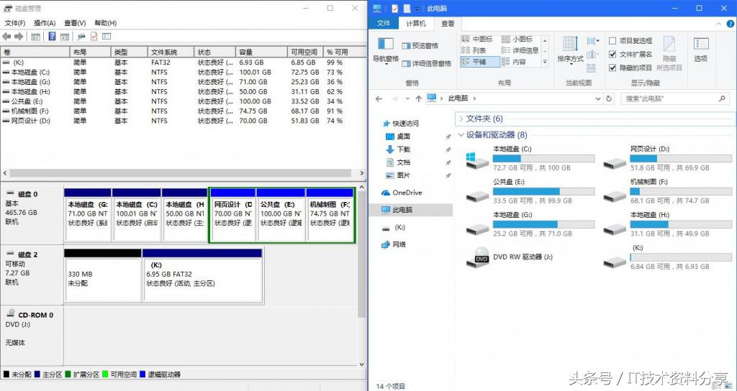Image resolution: width=737 pixels, height=391 pixels.
Task: Select Network (网络) in navigation pane
Action: coord(394,244)
